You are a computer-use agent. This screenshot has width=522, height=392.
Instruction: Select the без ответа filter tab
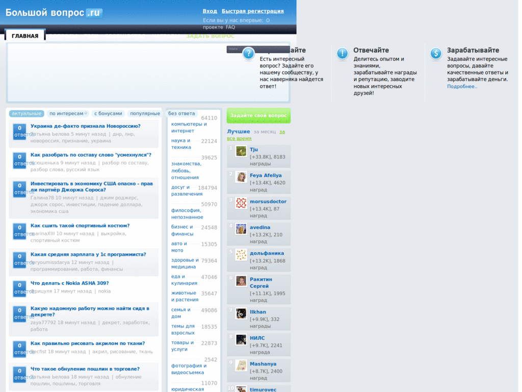181,114
